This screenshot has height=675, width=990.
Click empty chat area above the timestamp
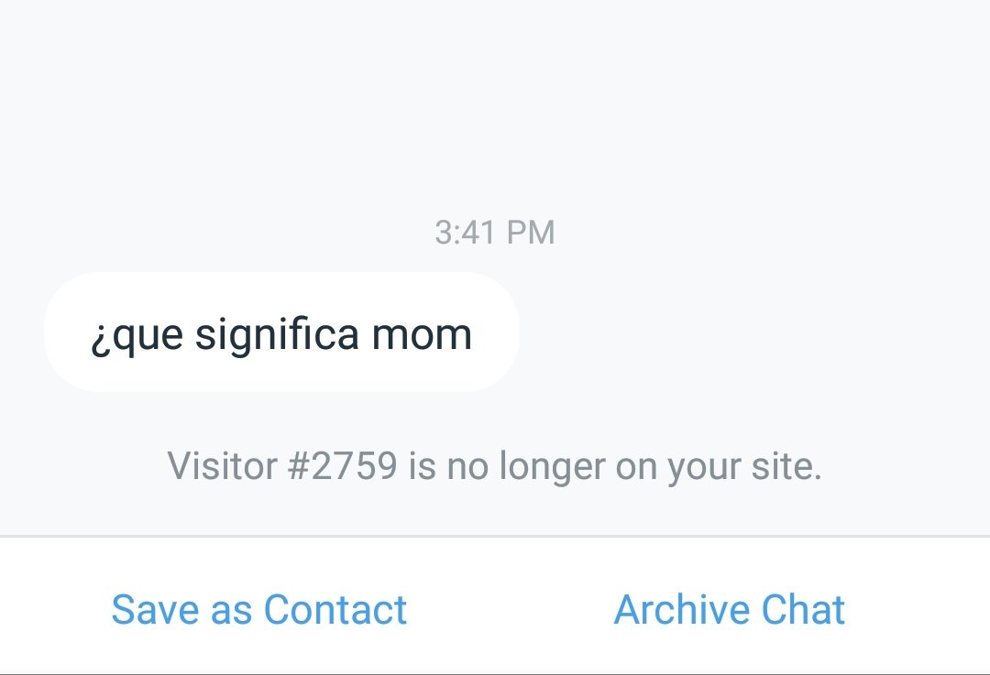click(x=494, y=107)
